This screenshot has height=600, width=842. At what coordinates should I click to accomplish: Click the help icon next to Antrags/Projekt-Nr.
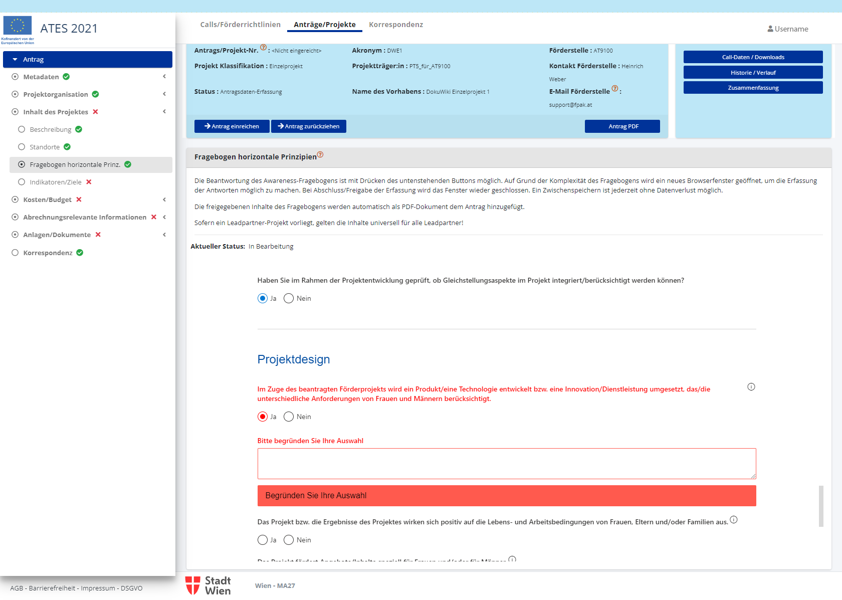pyautogui.click(x=263, y=48)
